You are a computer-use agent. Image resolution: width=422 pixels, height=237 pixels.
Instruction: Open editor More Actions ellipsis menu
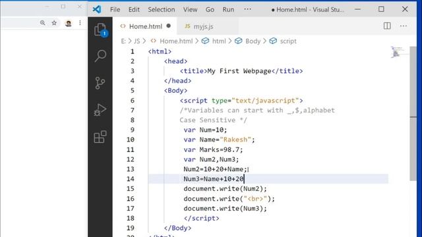coord(403,26)
